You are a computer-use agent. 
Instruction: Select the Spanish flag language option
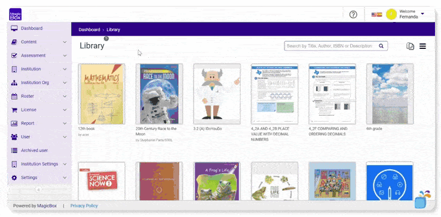[x=379, y=14]
